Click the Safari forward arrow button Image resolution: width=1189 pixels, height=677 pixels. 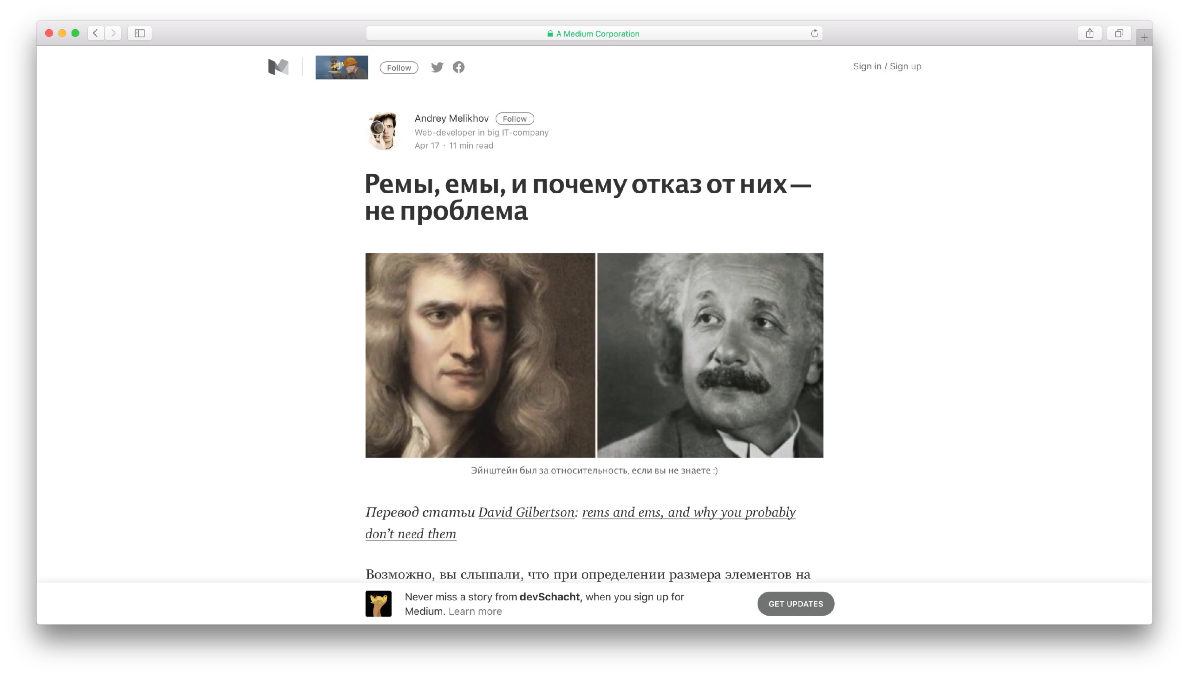[113, 33]
